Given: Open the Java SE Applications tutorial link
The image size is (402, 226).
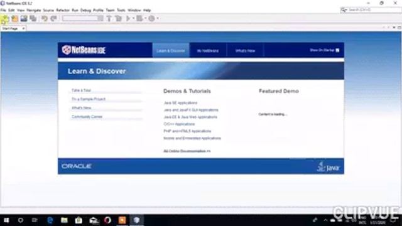Looking at the screenshot, I should (x=180, y=103).
